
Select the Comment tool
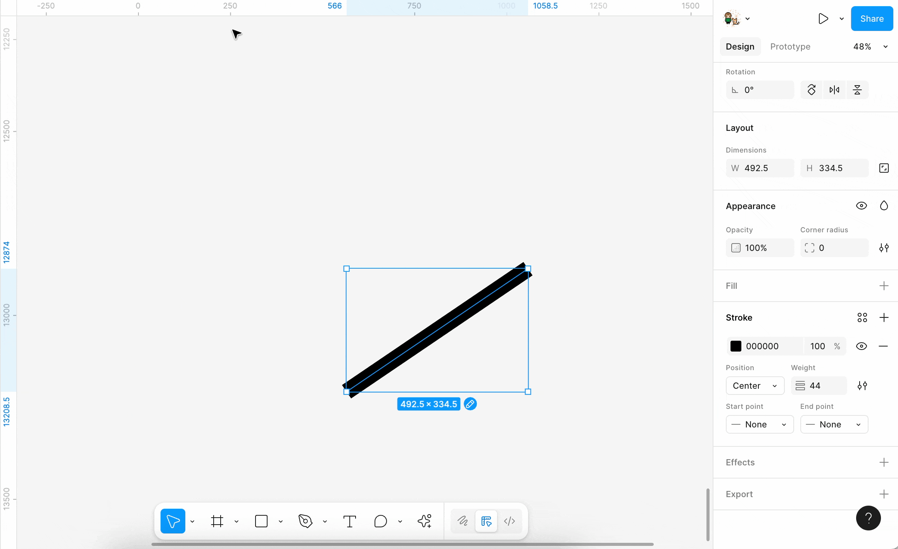[380, 521]
